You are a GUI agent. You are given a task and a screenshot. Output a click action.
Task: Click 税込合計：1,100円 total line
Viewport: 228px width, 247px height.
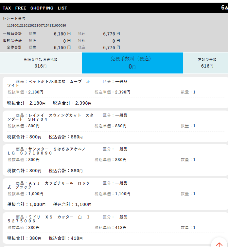[x=72, y=205]
